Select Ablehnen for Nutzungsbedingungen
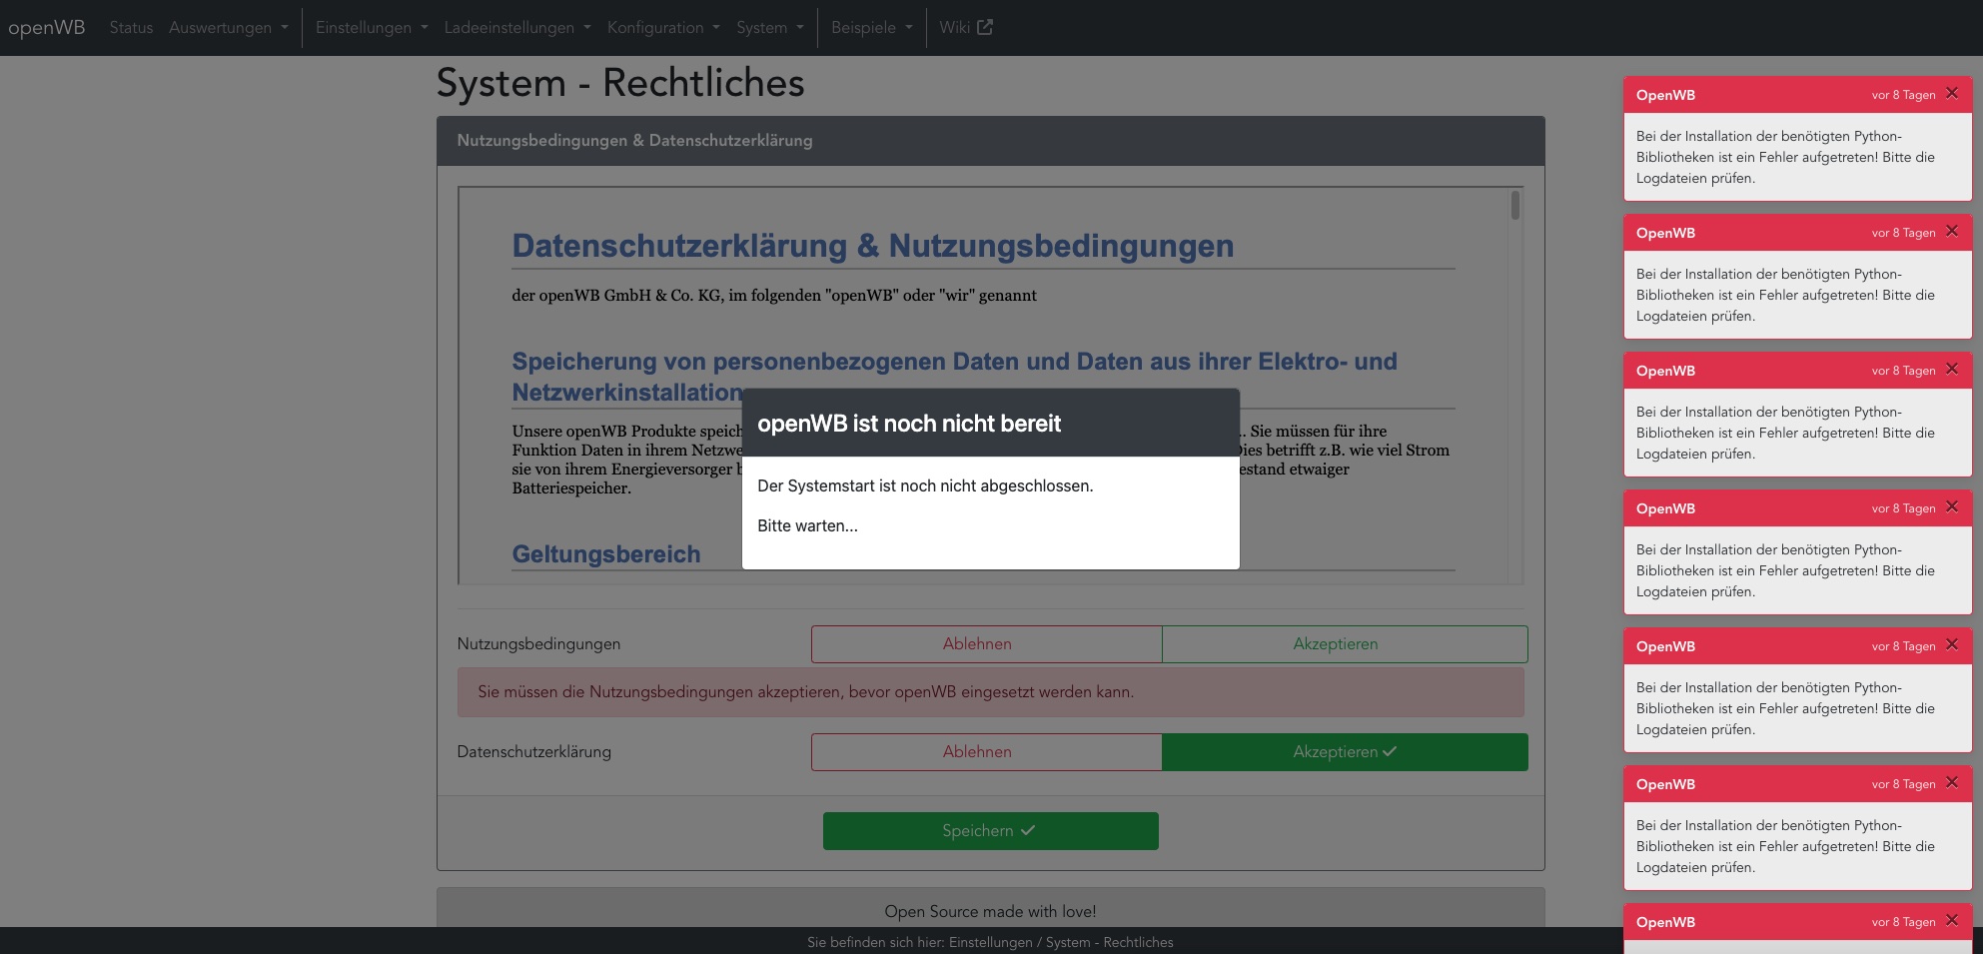 click(987, 644)
